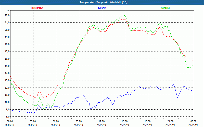Screen dimensions: 204x128
Task: Click the 14,0 y-axis value
Action: coord(7,73)
